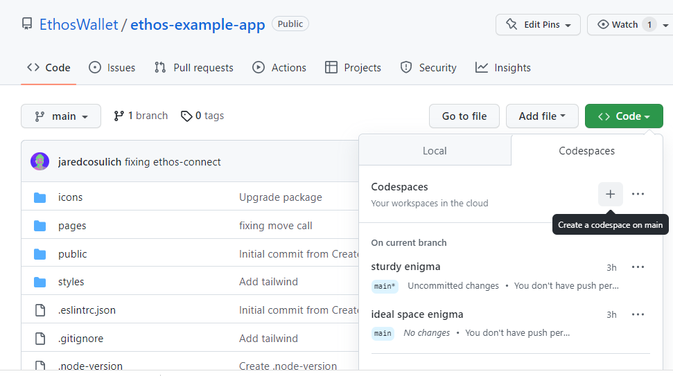Open the fixing move call commit link
Viewport: 673px width, 376px height.
tap(276, 226)
